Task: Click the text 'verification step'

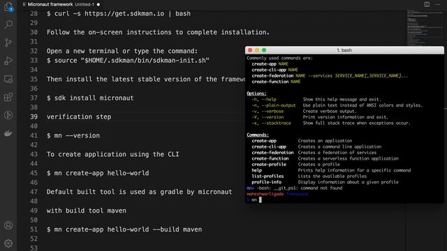Action: pos(79,116)
